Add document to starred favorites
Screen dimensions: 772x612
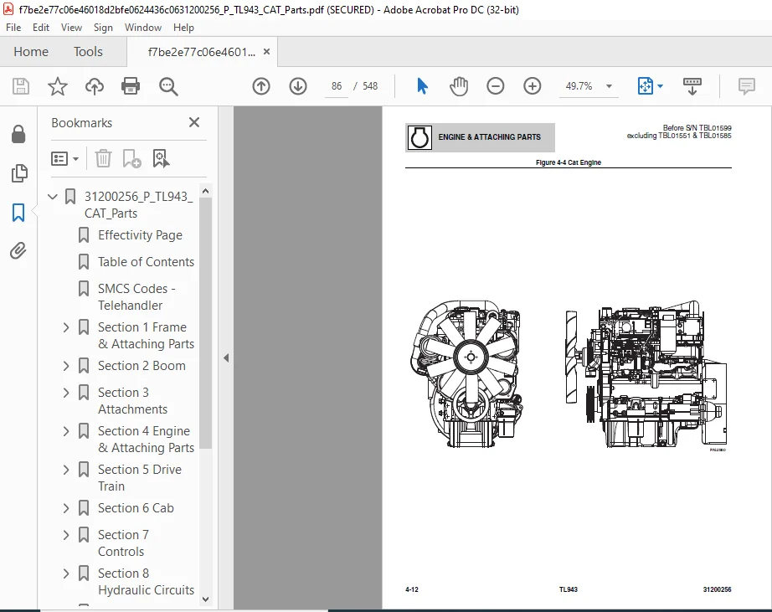[x=58, y=87]
